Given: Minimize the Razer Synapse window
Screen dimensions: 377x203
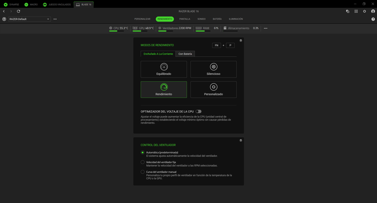Looking at the screenshot, I should click(x=355, y=4).
